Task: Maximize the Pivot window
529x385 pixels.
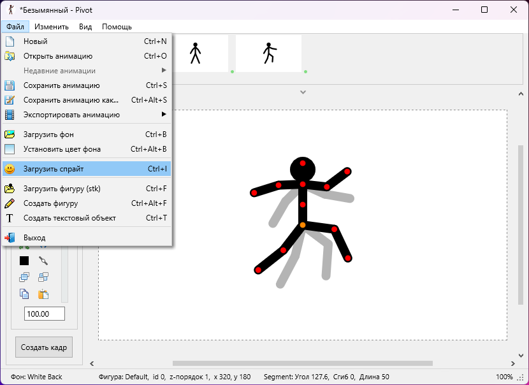Action: [x=484, y=10]
